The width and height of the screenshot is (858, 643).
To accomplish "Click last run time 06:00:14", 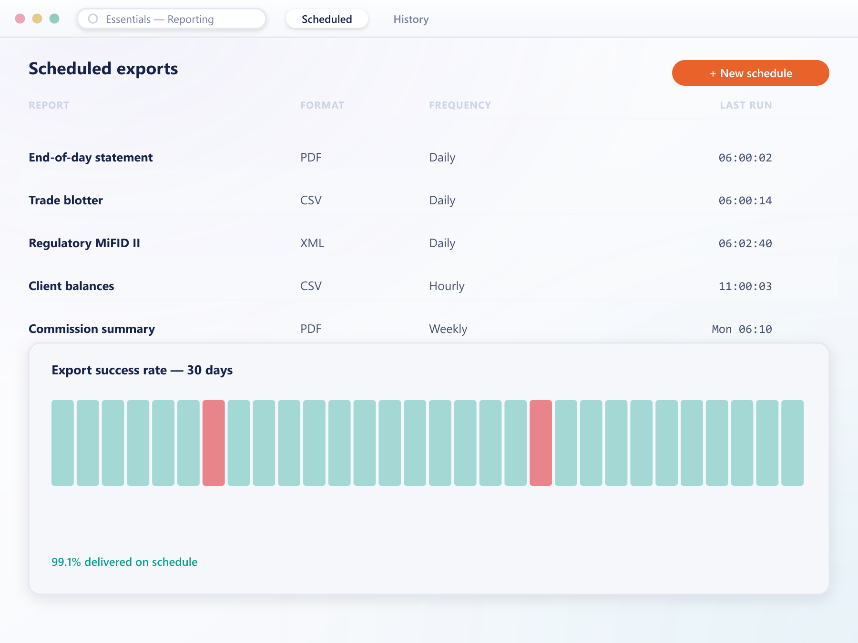I will coord(746,201).
